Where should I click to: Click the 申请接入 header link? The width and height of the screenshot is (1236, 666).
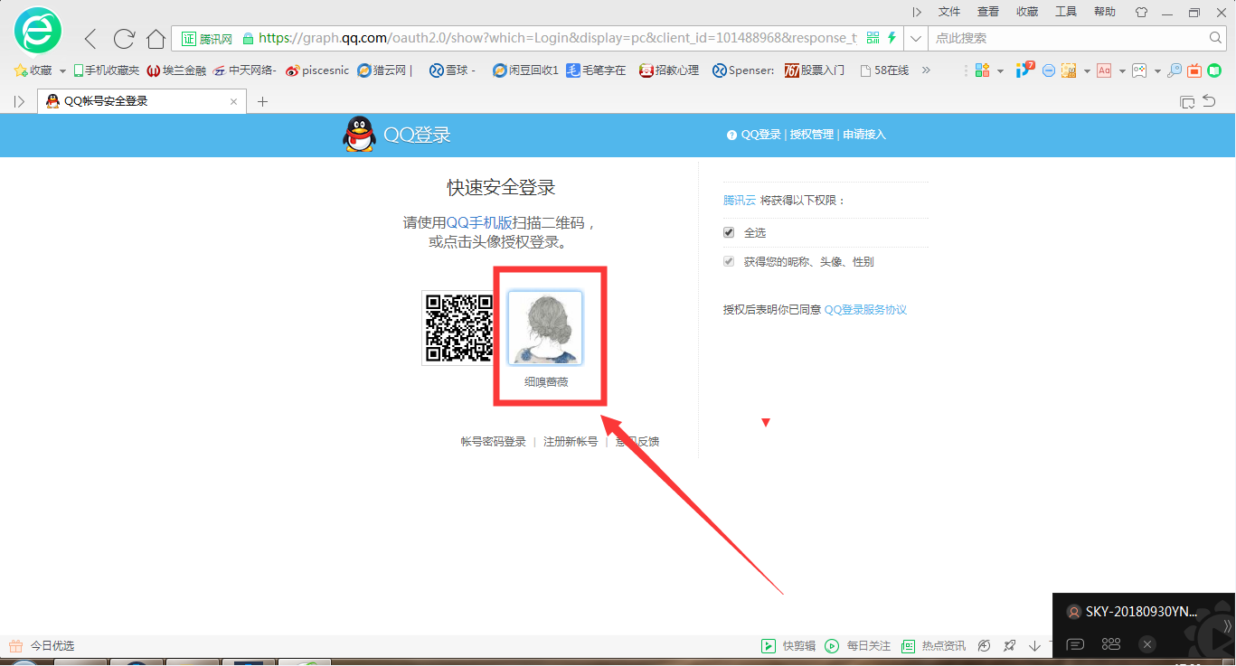point(864,135)
